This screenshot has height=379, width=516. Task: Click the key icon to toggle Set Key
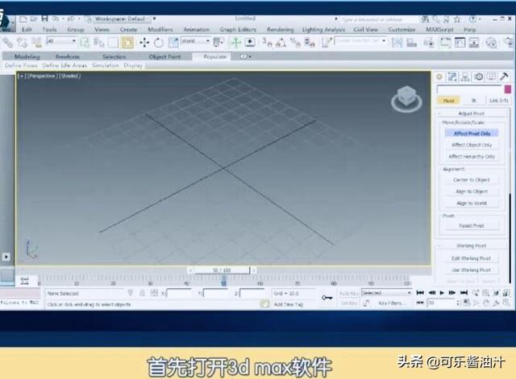(327, 298)
